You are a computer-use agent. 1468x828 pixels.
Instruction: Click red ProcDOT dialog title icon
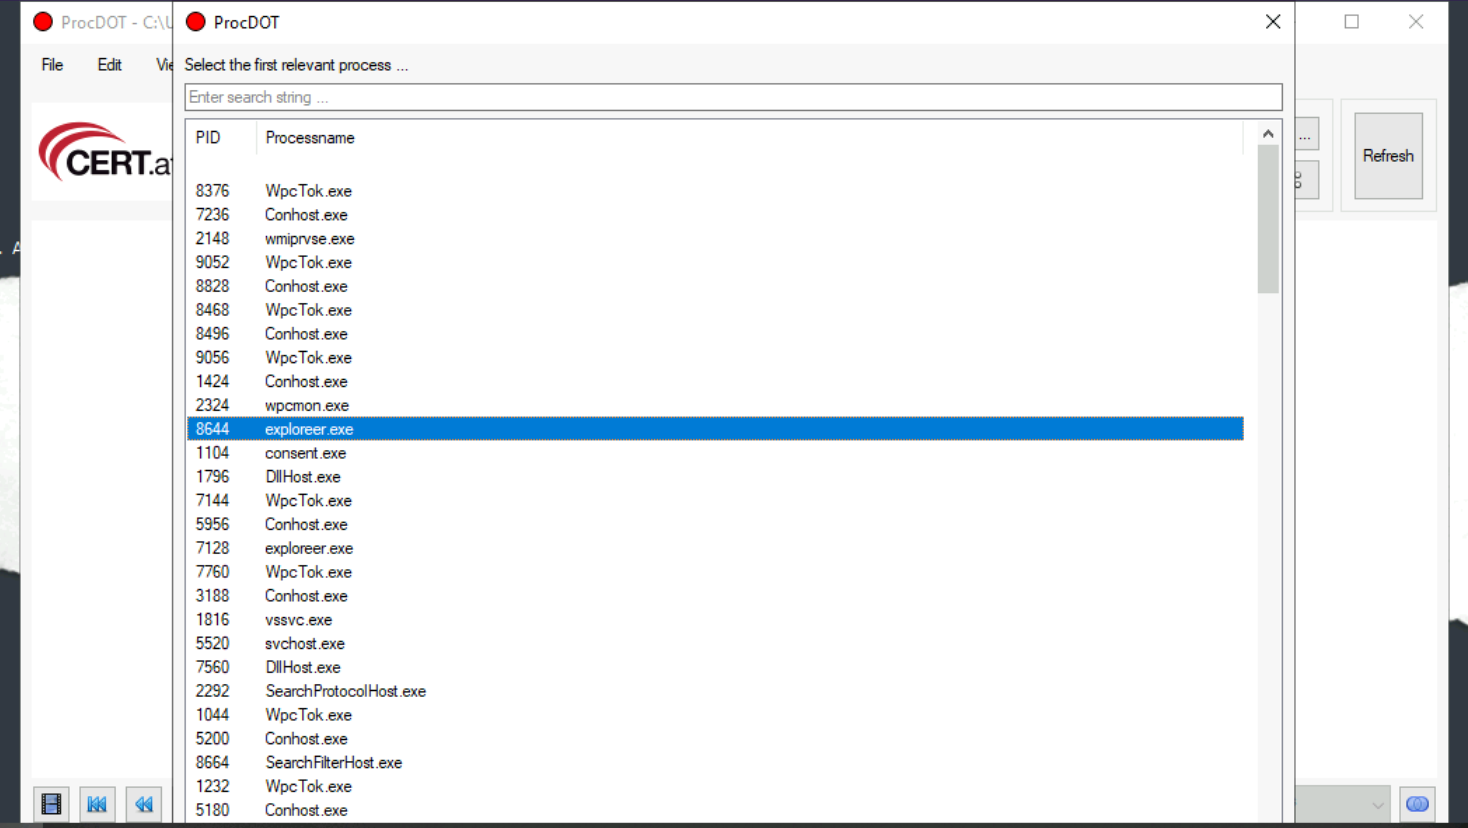[x=195, y=22]
